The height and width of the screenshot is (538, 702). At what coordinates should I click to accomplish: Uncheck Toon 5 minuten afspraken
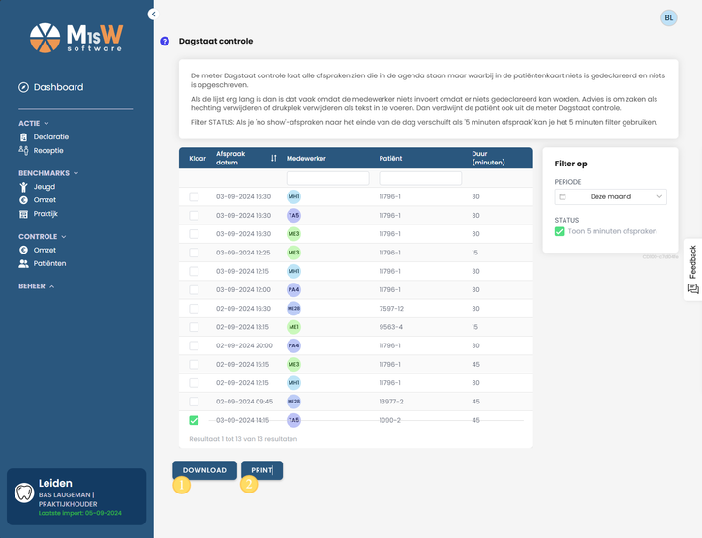point(560,231)
